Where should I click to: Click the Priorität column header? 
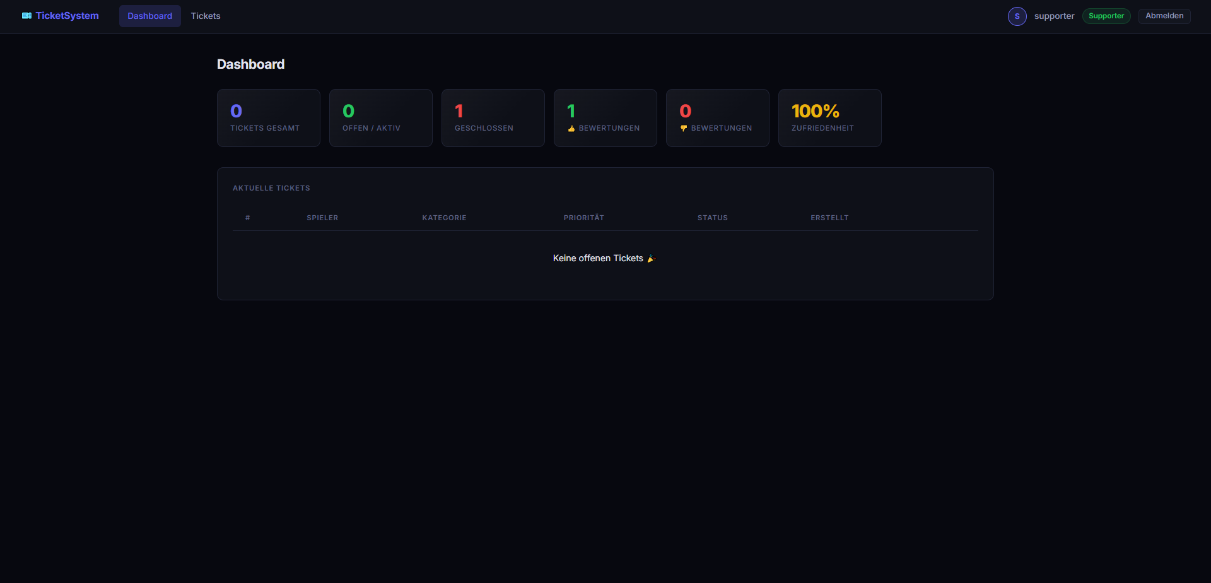[x=584, y=218]
